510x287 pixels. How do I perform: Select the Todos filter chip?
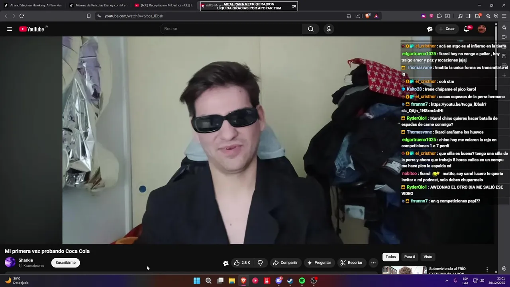point(391,257)
